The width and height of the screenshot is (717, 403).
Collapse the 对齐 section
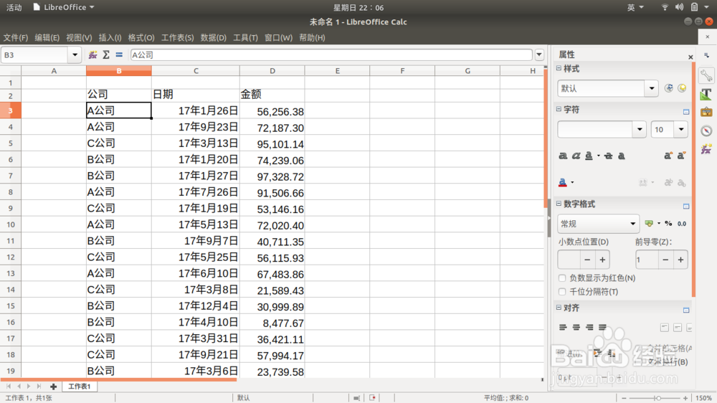tap(559, 308)
